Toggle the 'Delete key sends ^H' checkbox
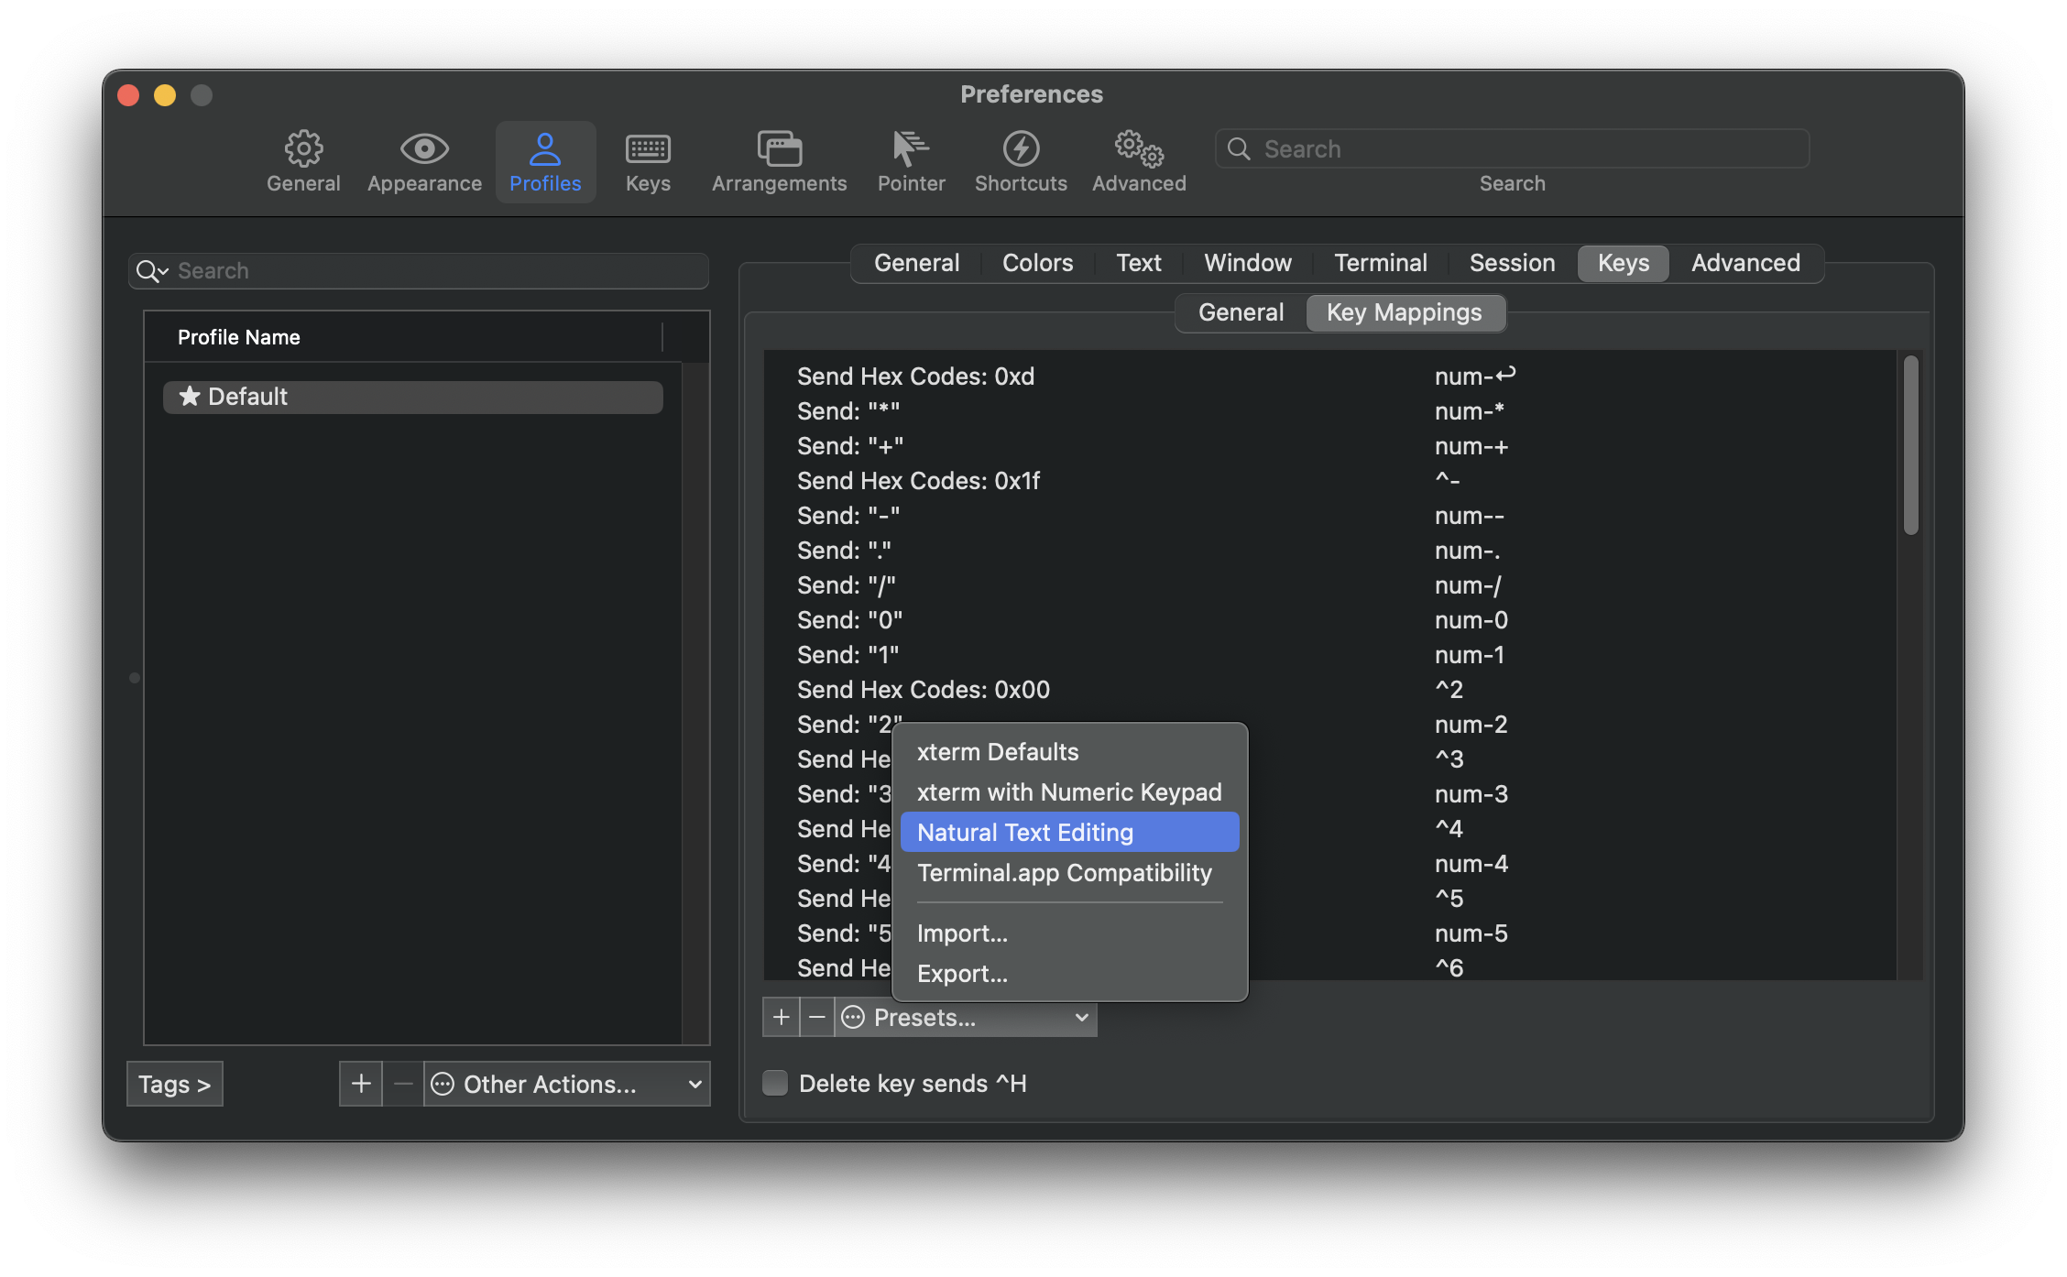The height and width of the screenshot is (1277, 2067). [x=775, y=1083]
